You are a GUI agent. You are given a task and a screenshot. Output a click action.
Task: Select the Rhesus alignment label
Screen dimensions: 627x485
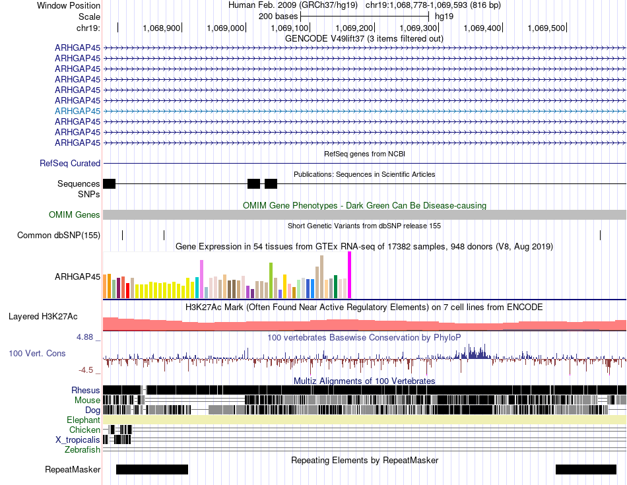[86, 390]
